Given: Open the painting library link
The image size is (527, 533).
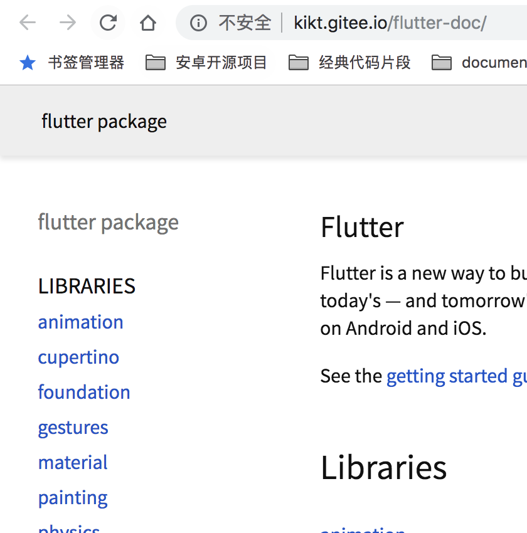Looking at the screenshot, I should [x=73, y=499].
